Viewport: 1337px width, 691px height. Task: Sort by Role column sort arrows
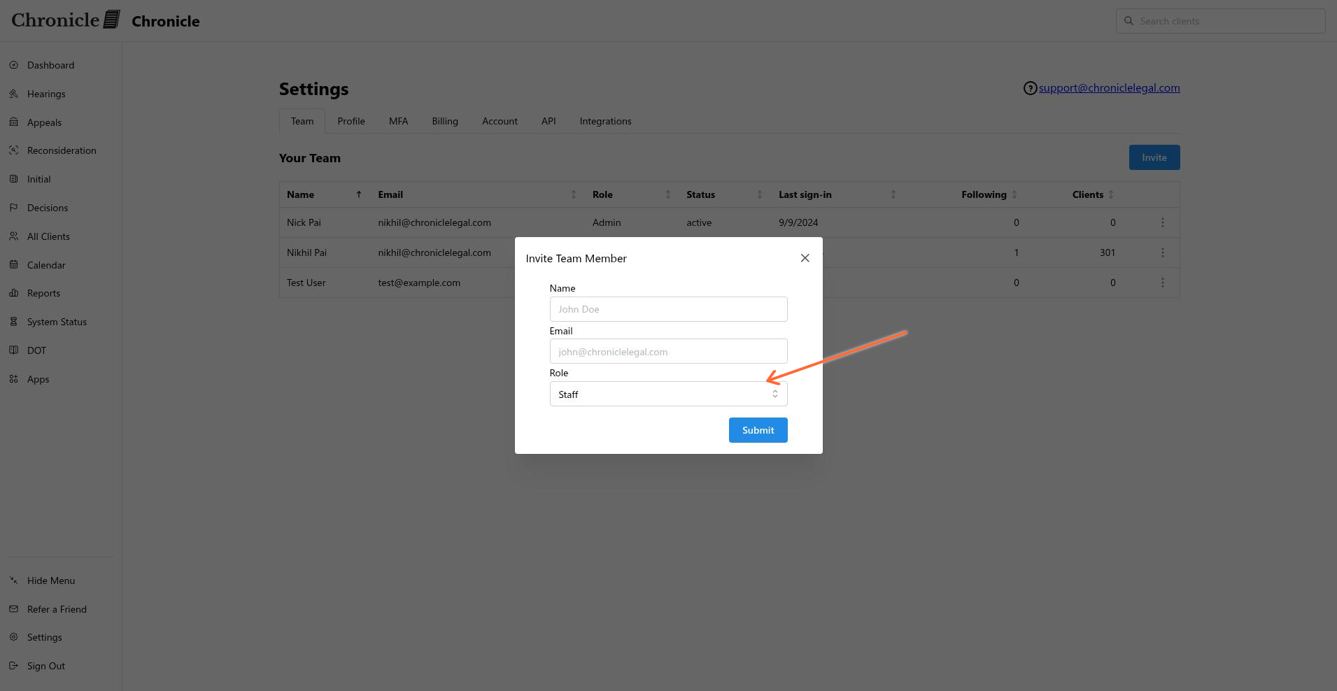(x=668, y=194)
